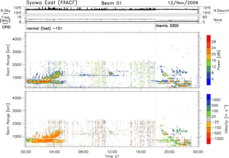This screenshot has width=229, height=158.
Task: Pick the red bottom segment of Velocity colorbar
Action: coord(209,141)
